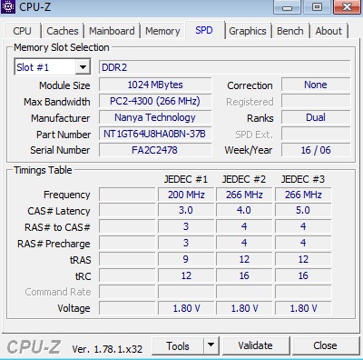Select the Memory tab
Screen dimensions: 363x360
pos(162,31)
